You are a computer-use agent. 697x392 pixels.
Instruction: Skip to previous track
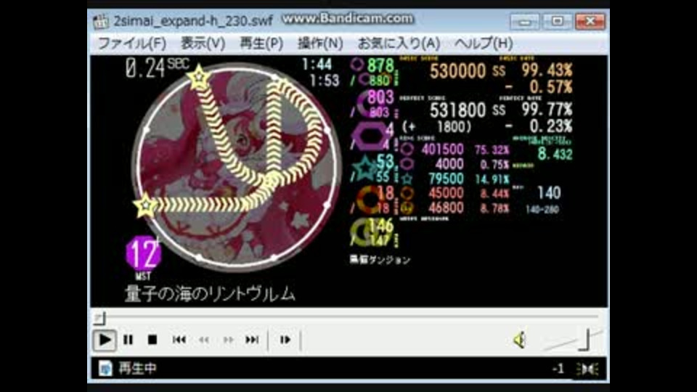[179, 340]
